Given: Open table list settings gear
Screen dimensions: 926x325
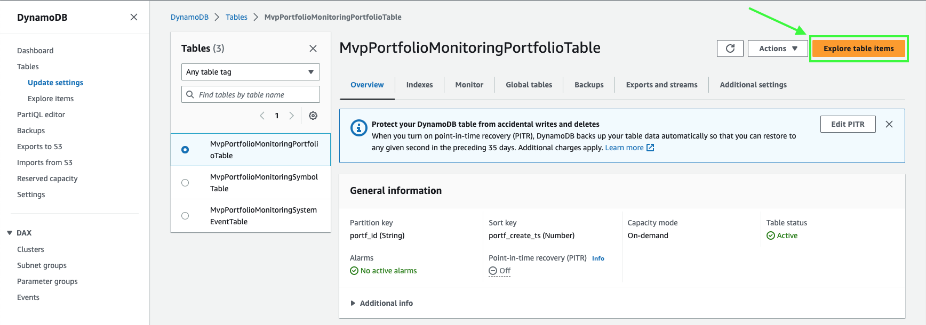Looking at the screenshot, I should click(313, 116).
